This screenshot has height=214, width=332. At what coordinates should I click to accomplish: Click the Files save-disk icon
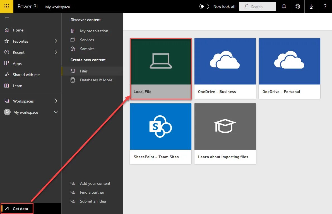pos(73,71)
